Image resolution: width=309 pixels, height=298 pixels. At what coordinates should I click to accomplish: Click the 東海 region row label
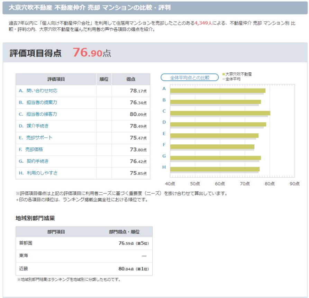[x=24, y=256]
